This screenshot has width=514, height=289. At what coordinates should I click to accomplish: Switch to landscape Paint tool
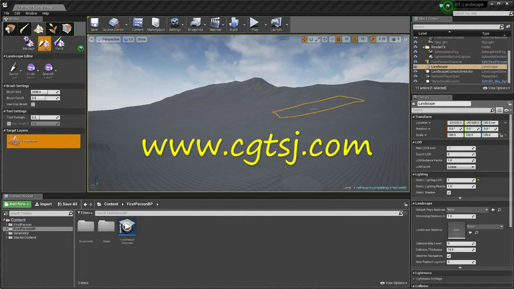click(59, 43)
